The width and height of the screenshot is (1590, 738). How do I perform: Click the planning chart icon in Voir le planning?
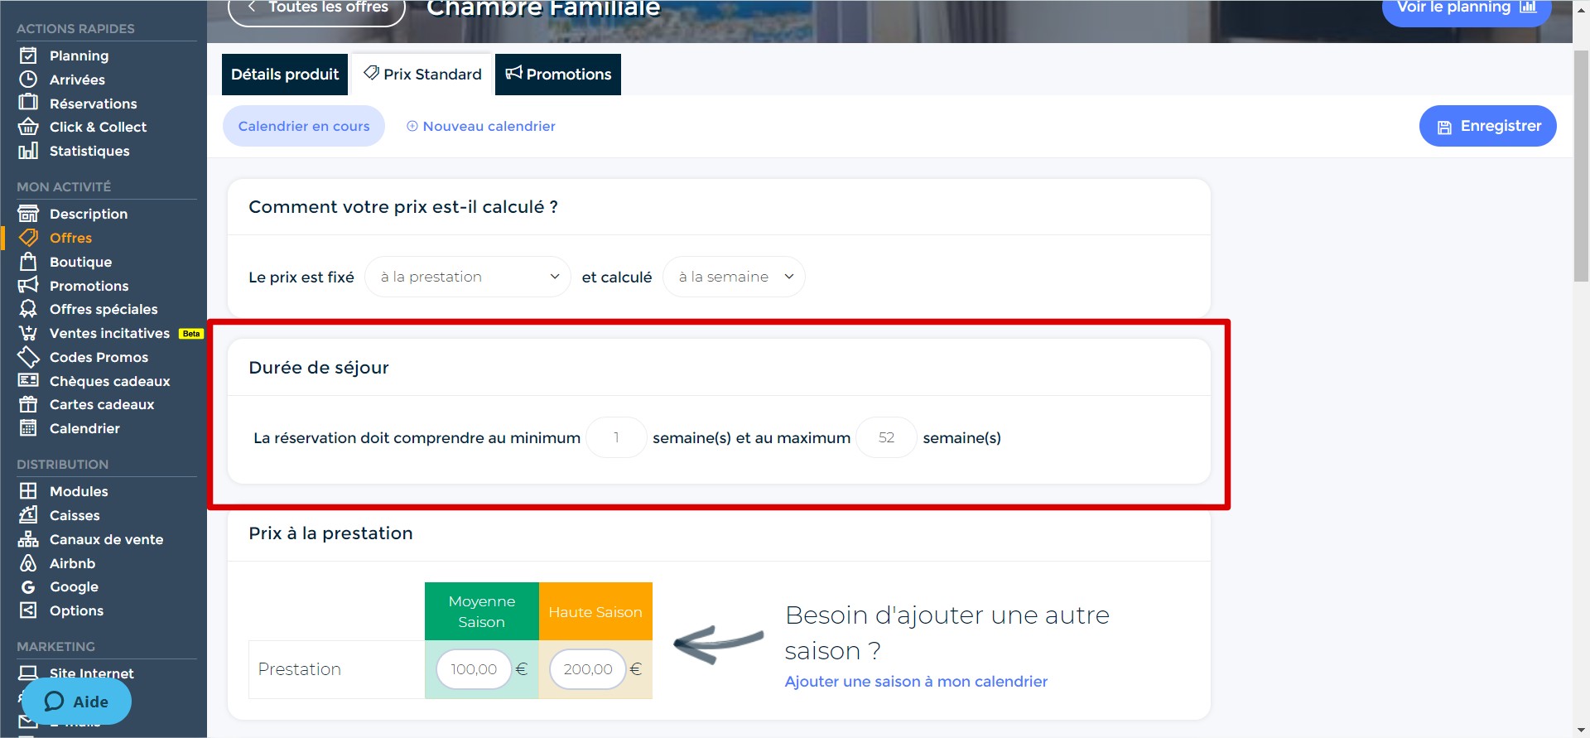(1528, 7)
